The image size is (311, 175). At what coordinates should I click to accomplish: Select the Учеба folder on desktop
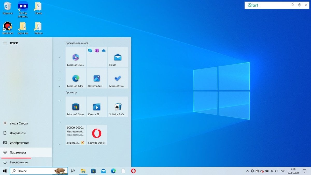point(38,8)
